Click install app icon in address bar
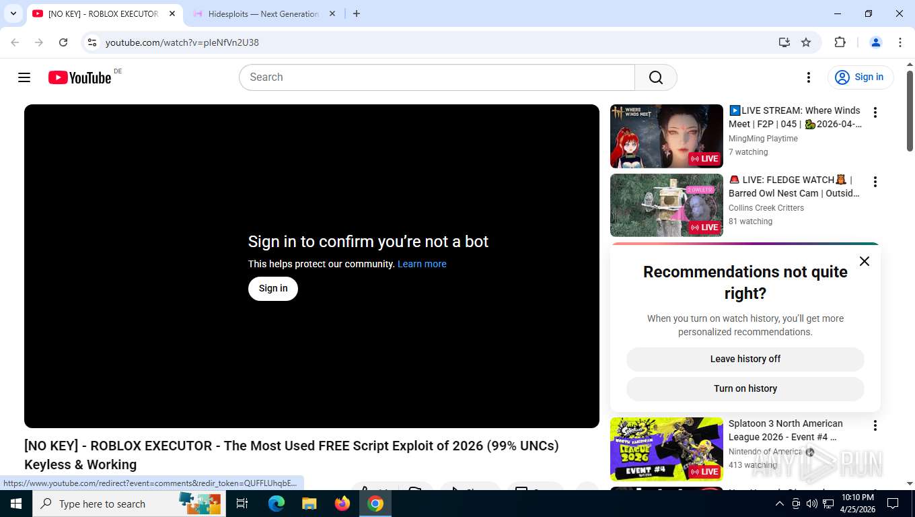Image resolution: width=915 pixels, height=517 pixels. [x=784, y=42]
